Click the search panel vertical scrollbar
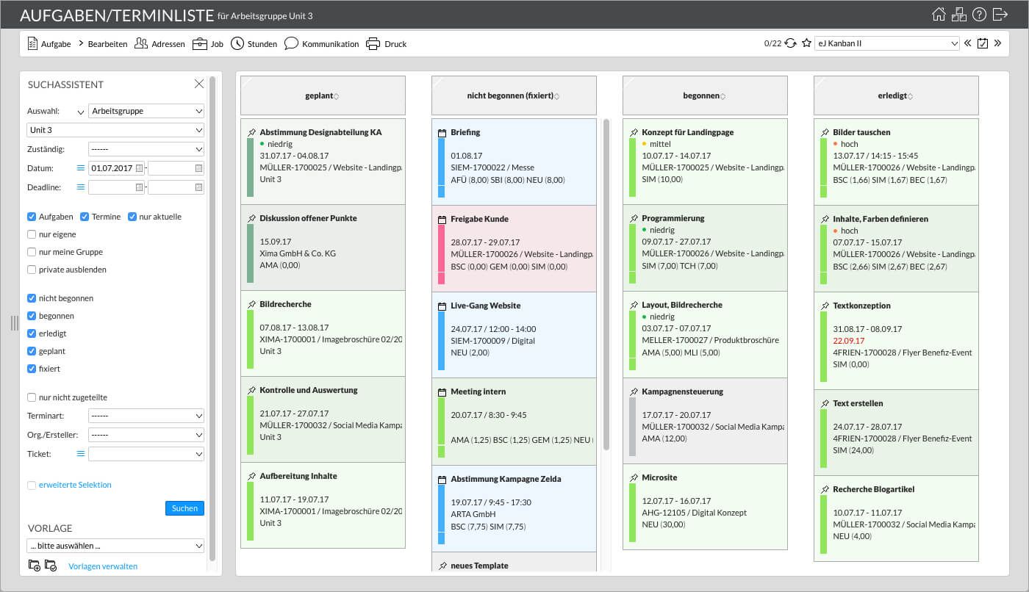This screenshot has height=592, width=1029. (212, 317)
